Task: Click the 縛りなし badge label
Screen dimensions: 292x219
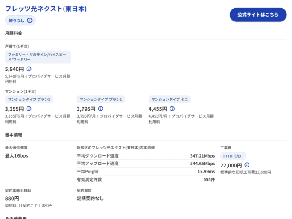Action: coord(17,21)
